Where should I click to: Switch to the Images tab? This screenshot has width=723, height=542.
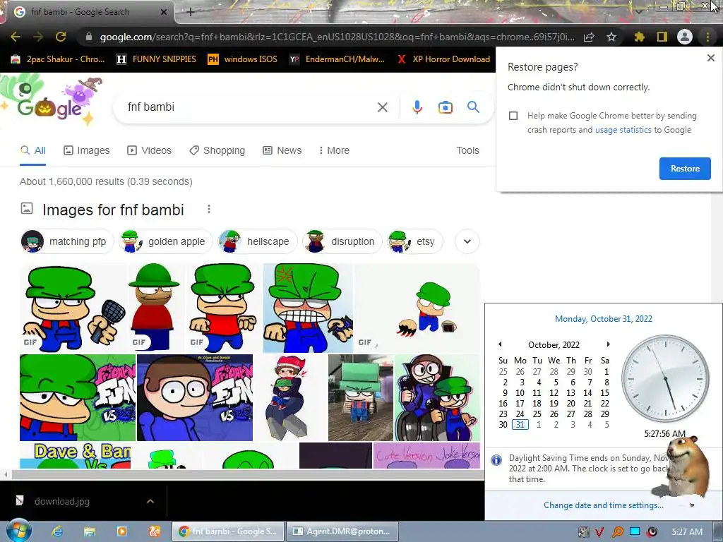86,151
